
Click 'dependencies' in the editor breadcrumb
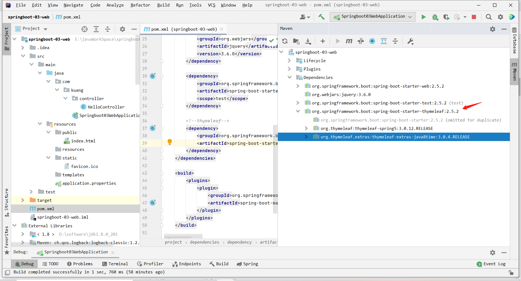(204, 242)
